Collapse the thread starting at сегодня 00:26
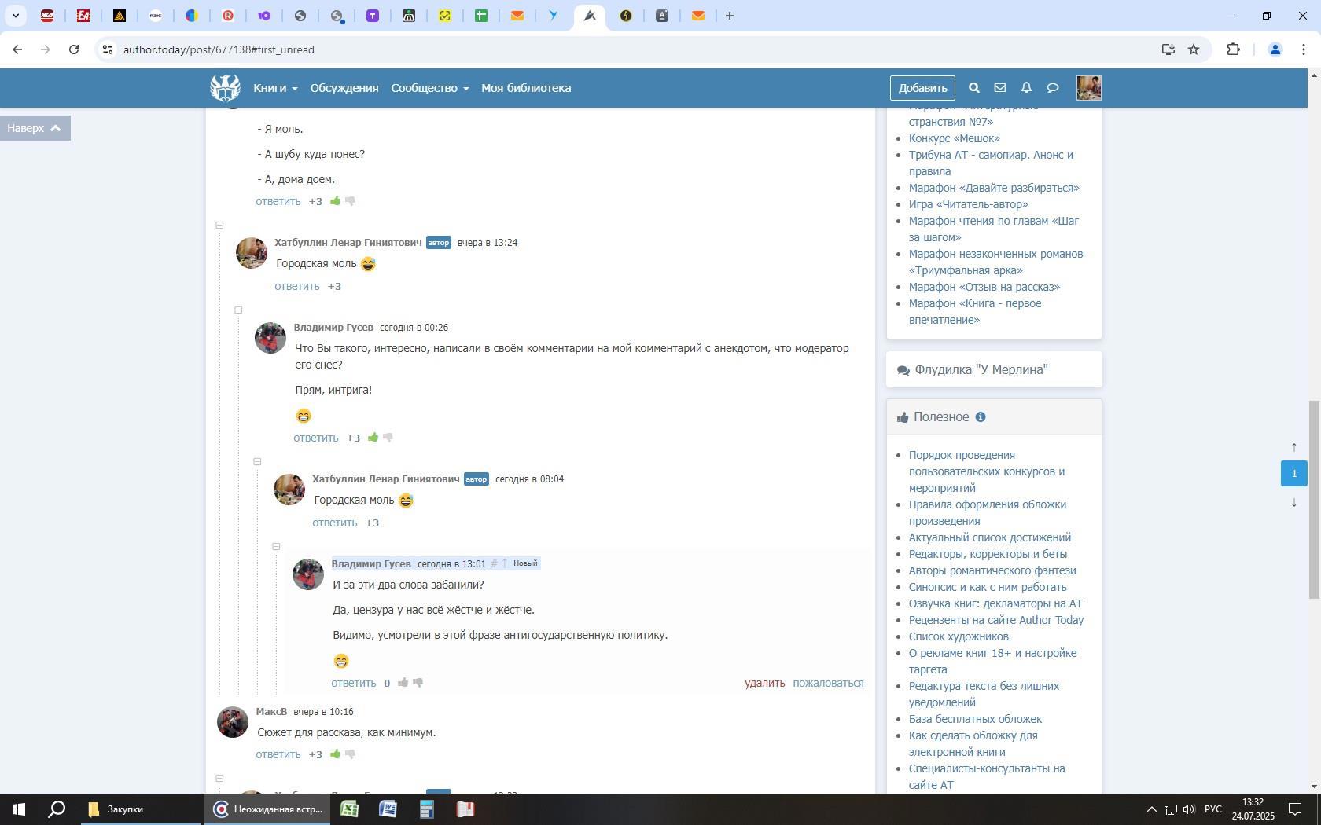The height and width of the screenshot is (825, 1321). [238, 310]
